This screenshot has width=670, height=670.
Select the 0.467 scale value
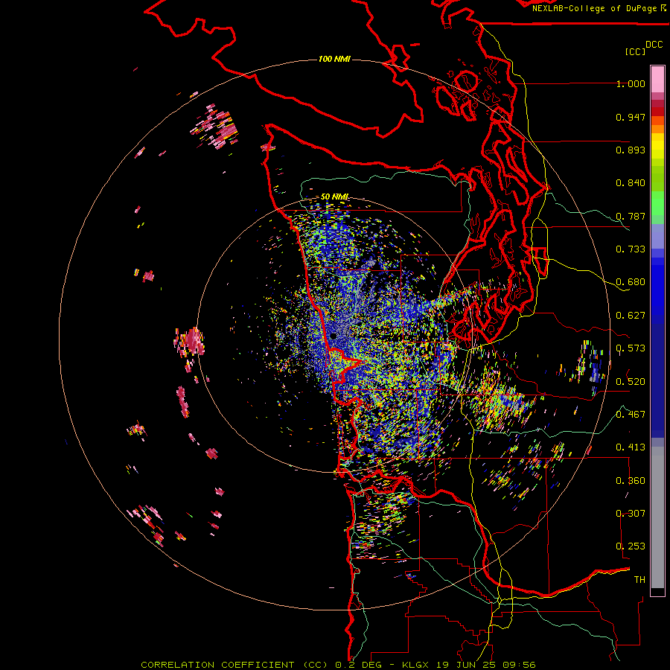[631, 414]
